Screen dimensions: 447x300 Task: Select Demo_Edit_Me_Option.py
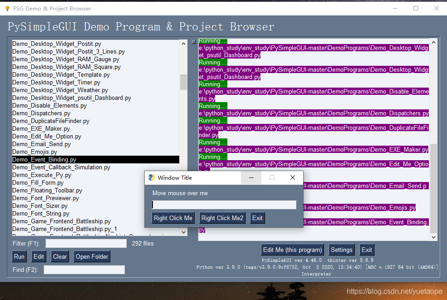[x=95, y=136]
